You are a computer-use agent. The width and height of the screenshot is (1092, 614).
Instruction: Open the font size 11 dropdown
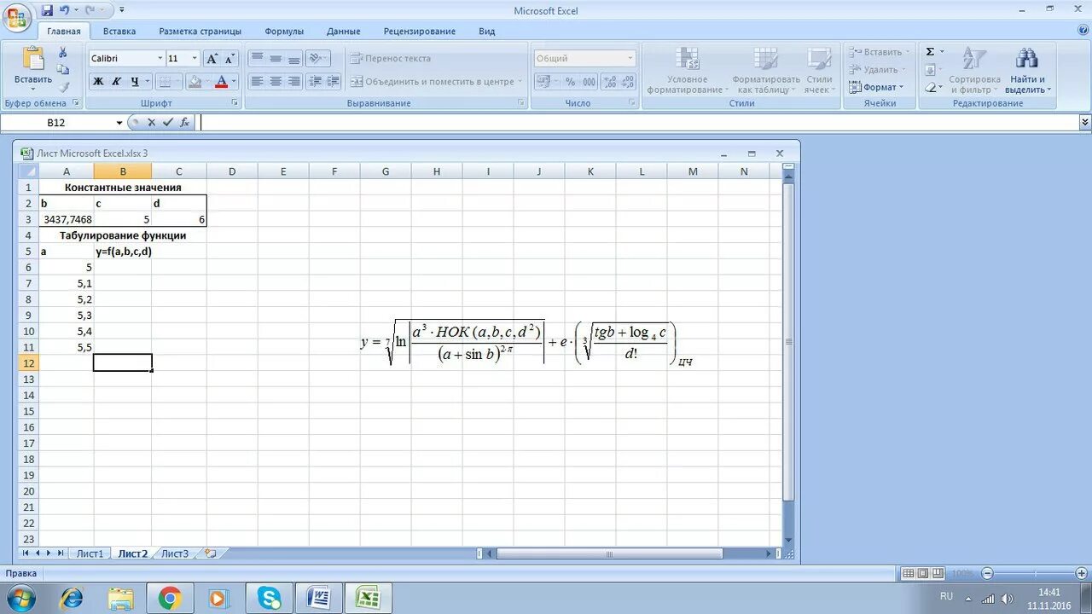(195, 59)
